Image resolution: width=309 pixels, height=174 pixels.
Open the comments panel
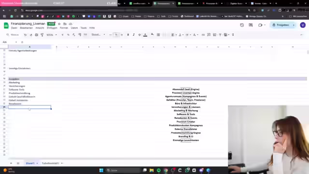pos(251,25)
